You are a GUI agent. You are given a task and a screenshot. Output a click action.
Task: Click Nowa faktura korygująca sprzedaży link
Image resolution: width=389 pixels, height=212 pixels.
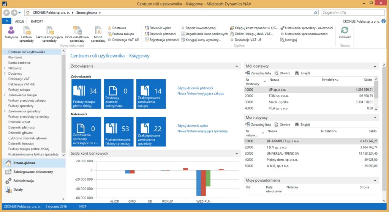[202, 131]
